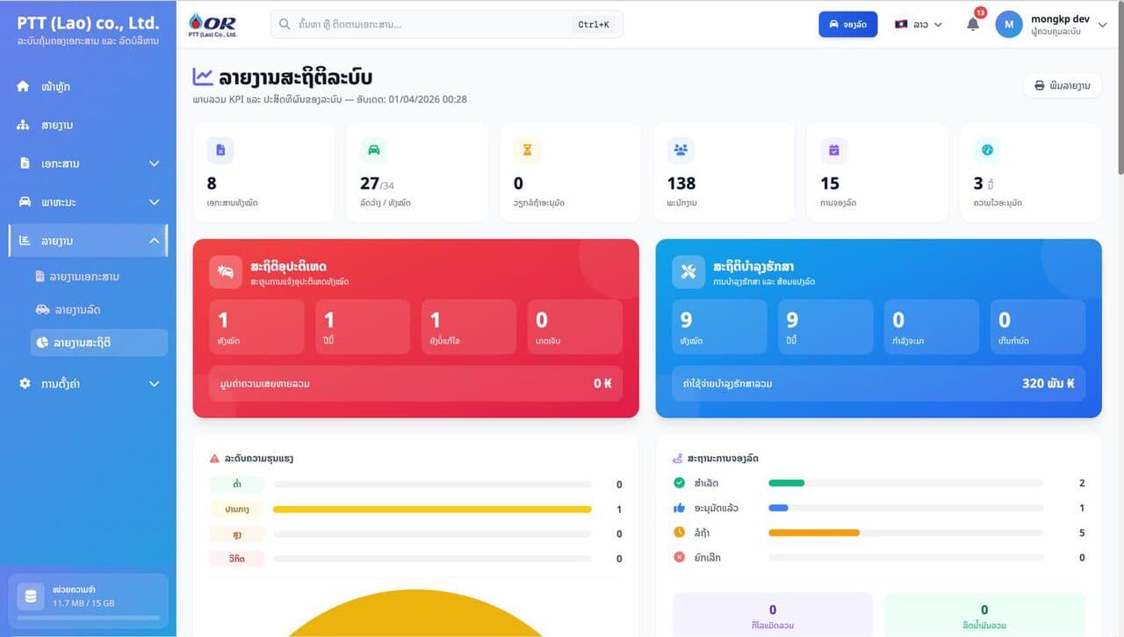Screen dimensions: 1124x637
Task: Click the 'ສະຖິຕິອຸປະຕິເຫດ' card heading
Action: tap(289, 265)
